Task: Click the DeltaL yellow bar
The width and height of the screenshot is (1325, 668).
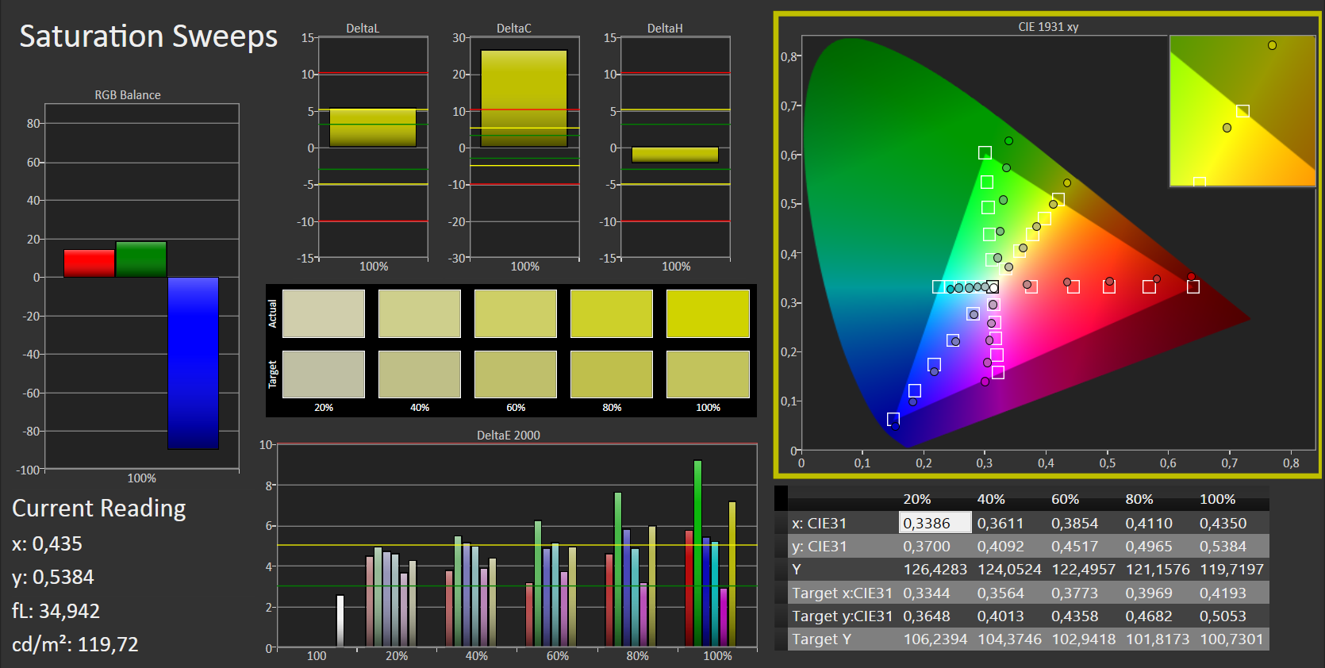Action: [373, 128]
